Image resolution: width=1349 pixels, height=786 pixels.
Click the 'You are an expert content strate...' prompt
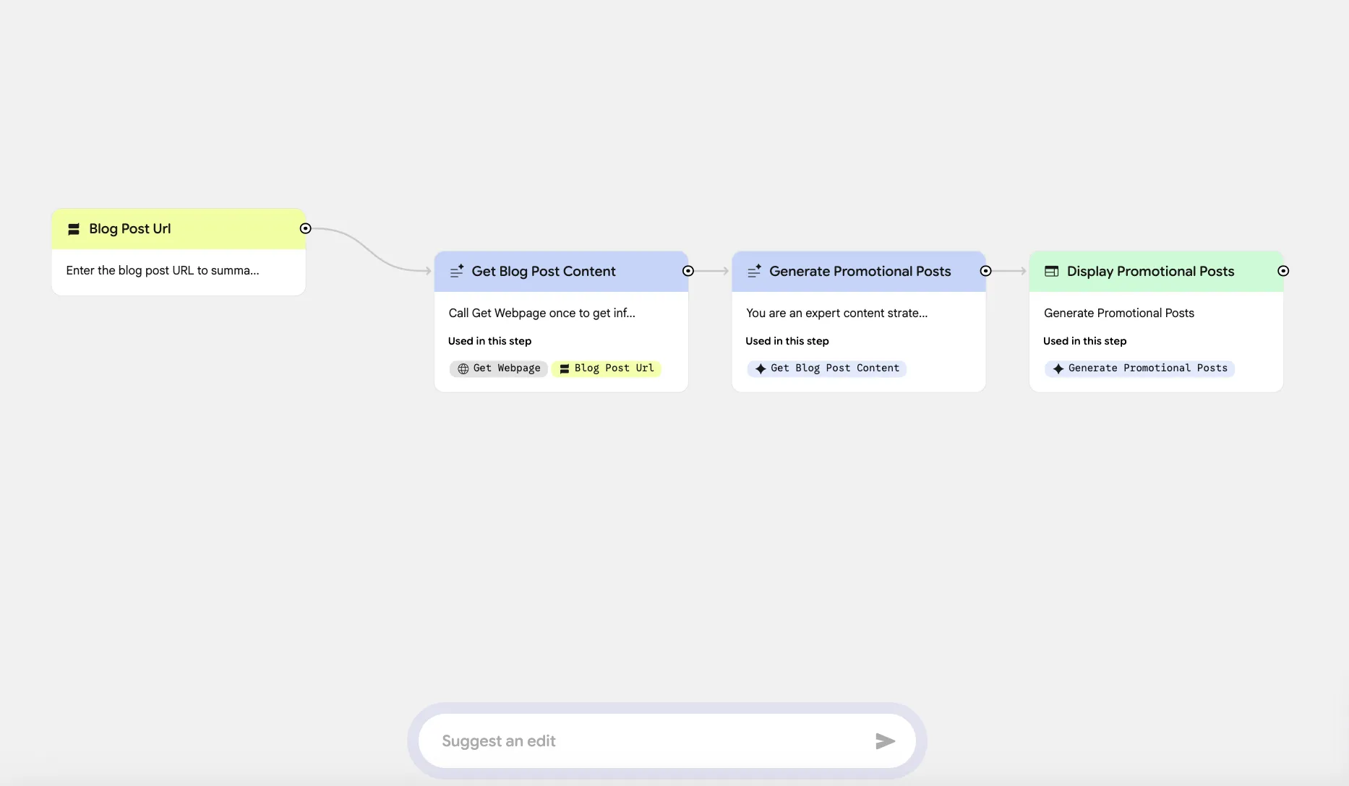tap(836, 313)
